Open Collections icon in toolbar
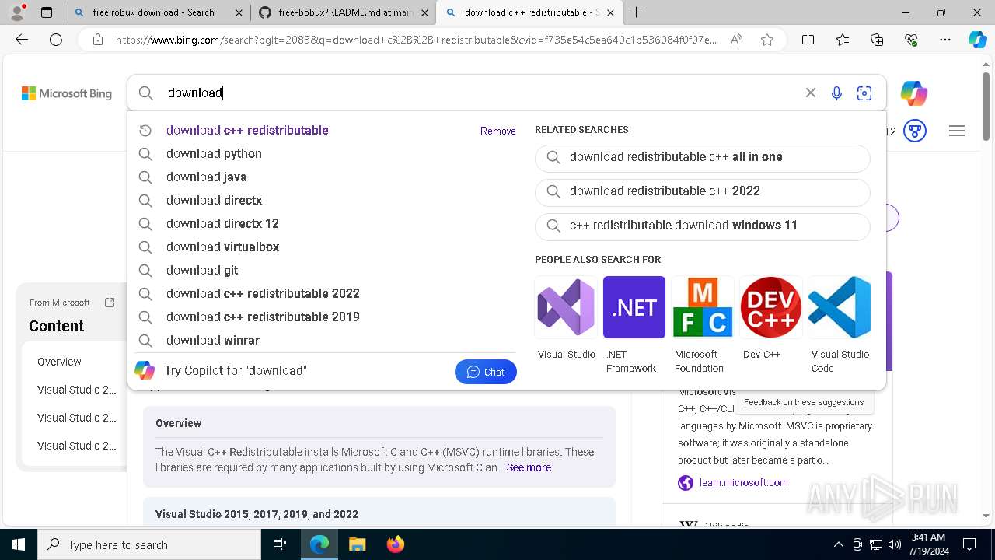 click(877, 40)
